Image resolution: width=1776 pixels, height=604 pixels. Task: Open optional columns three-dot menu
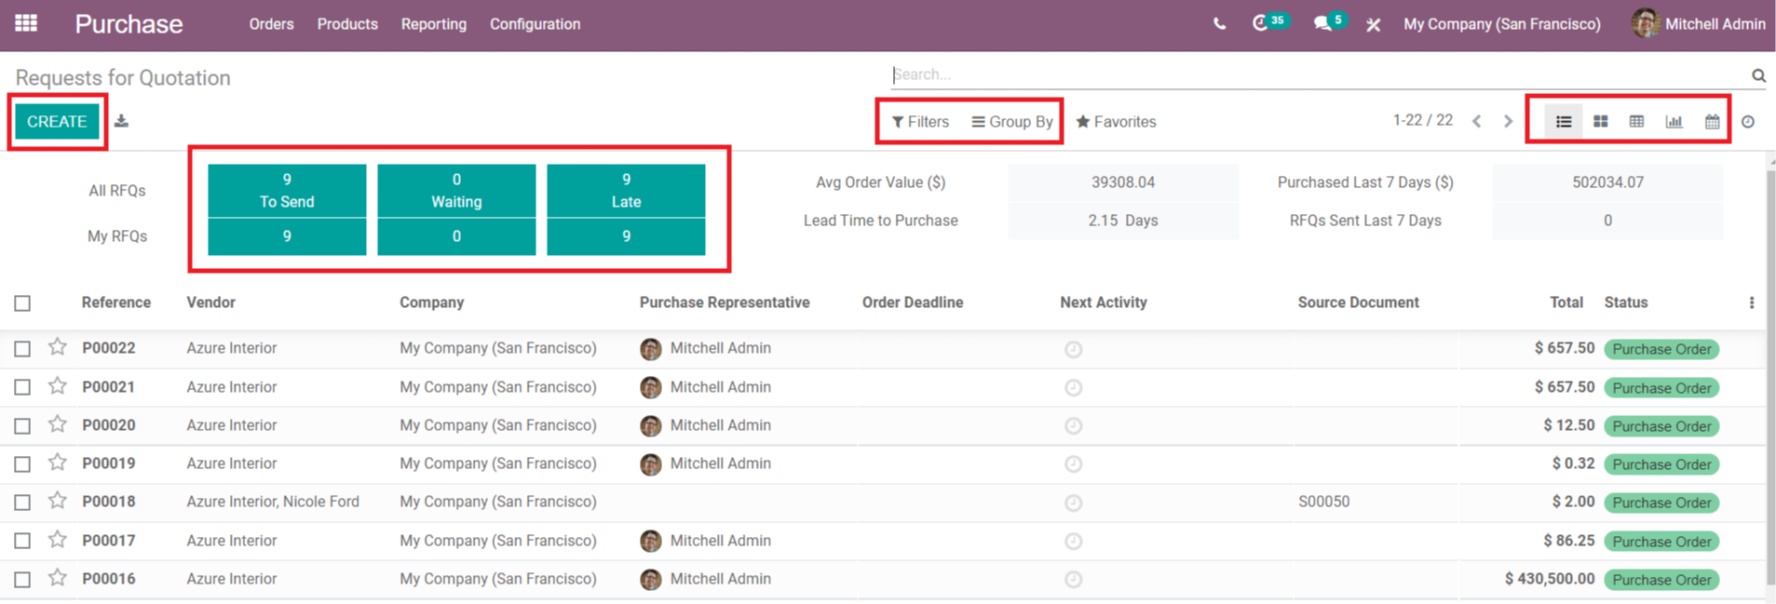click(1752, 302)
